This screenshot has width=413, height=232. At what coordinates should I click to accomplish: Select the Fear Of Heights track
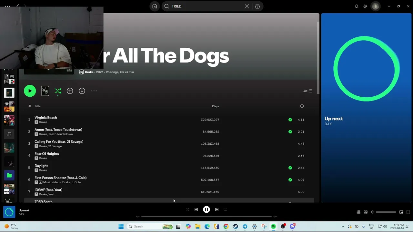coord(47,154)
